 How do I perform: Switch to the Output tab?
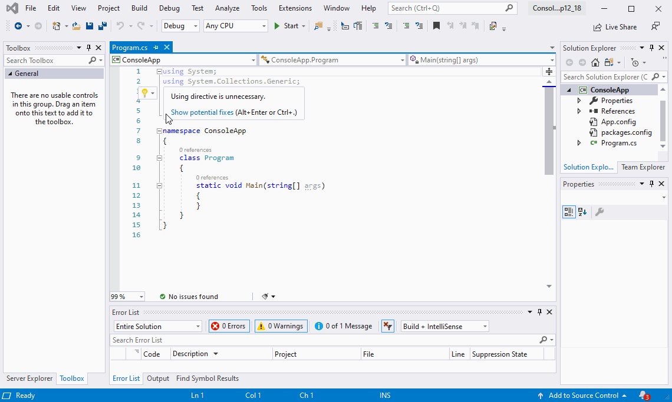click(158, 378)
